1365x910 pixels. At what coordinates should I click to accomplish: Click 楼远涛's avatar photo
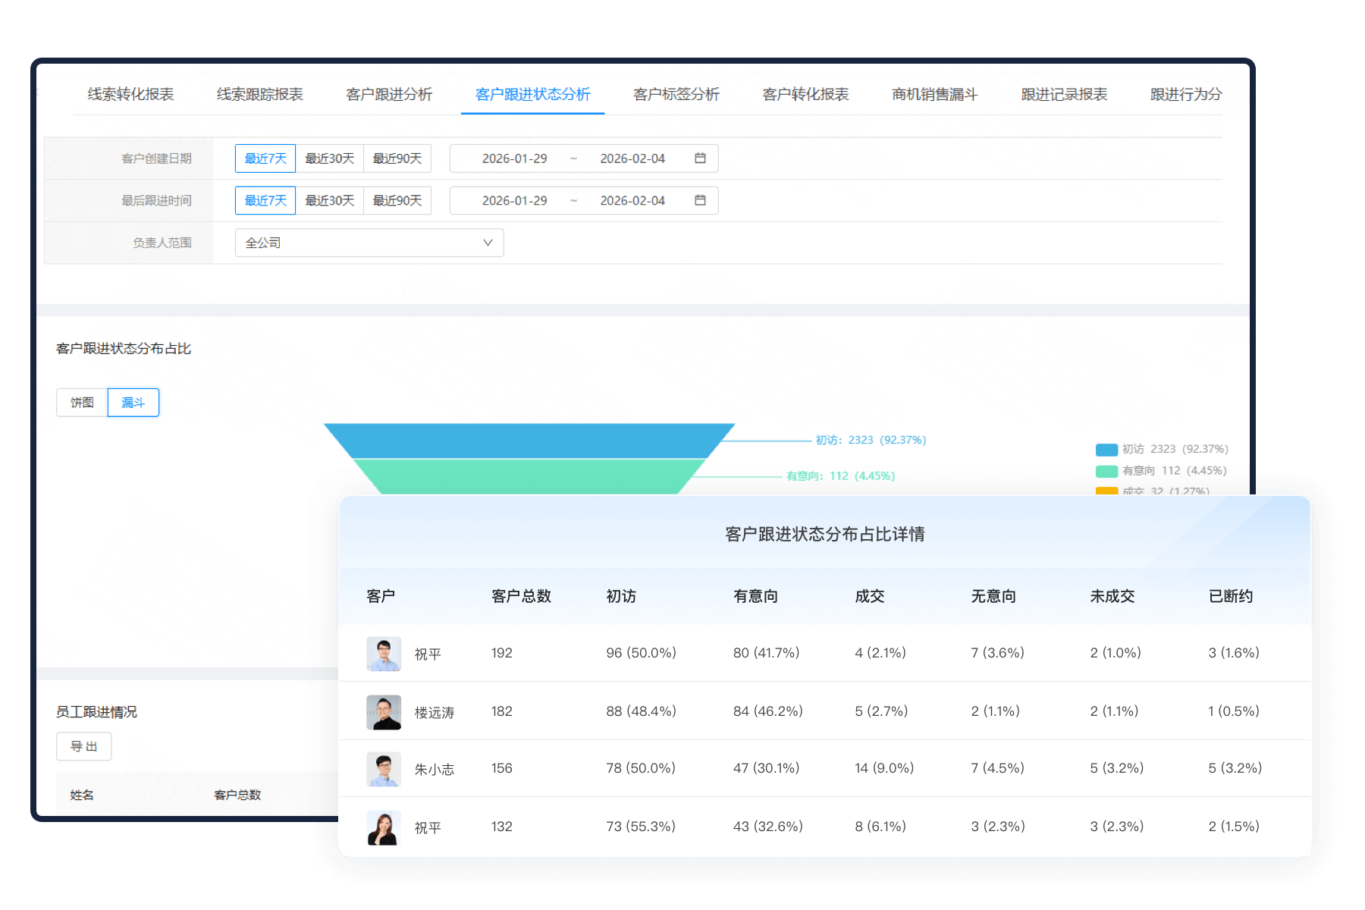pyautogui.click(x=384, y=711)
